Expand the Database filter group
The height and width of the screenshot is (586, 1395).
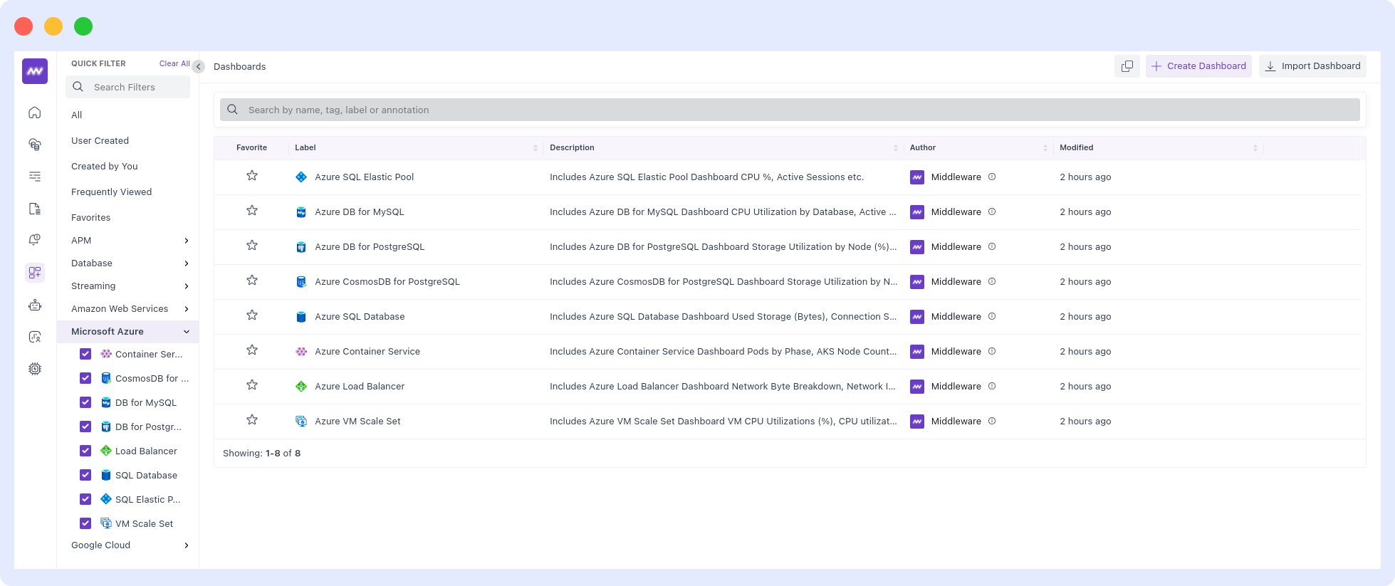point(187,263)
